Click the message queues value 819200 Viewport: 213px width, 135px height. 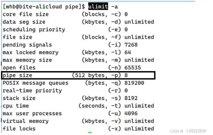[134, 83]
